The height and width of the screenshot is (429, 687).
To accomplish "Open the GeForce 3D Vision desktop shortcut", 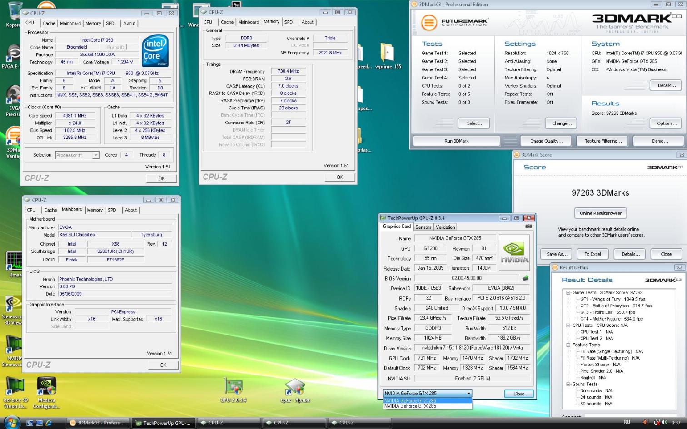I will point(15,393).
